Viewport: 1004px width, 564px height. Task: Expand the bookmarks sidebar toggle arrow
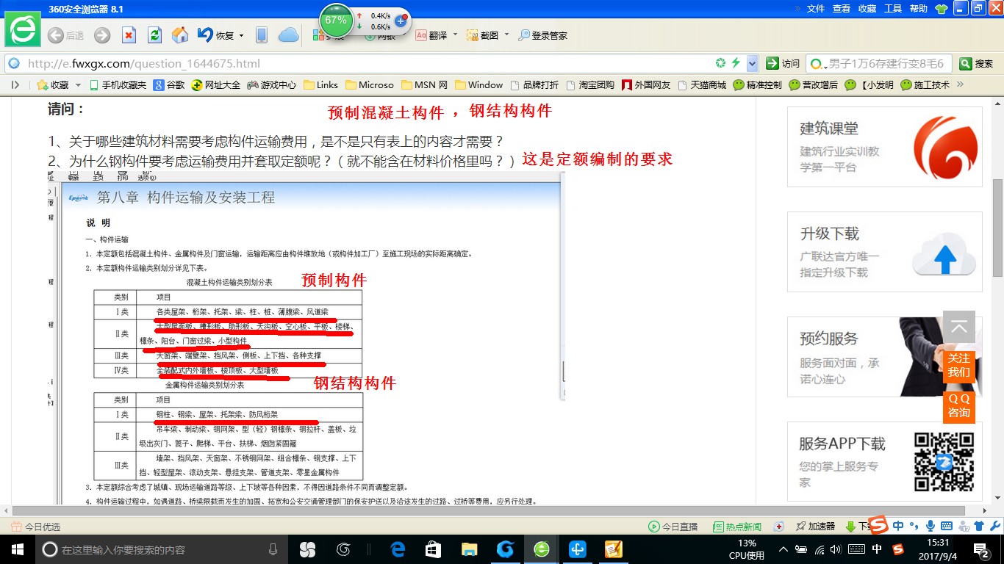click(15, 84)
